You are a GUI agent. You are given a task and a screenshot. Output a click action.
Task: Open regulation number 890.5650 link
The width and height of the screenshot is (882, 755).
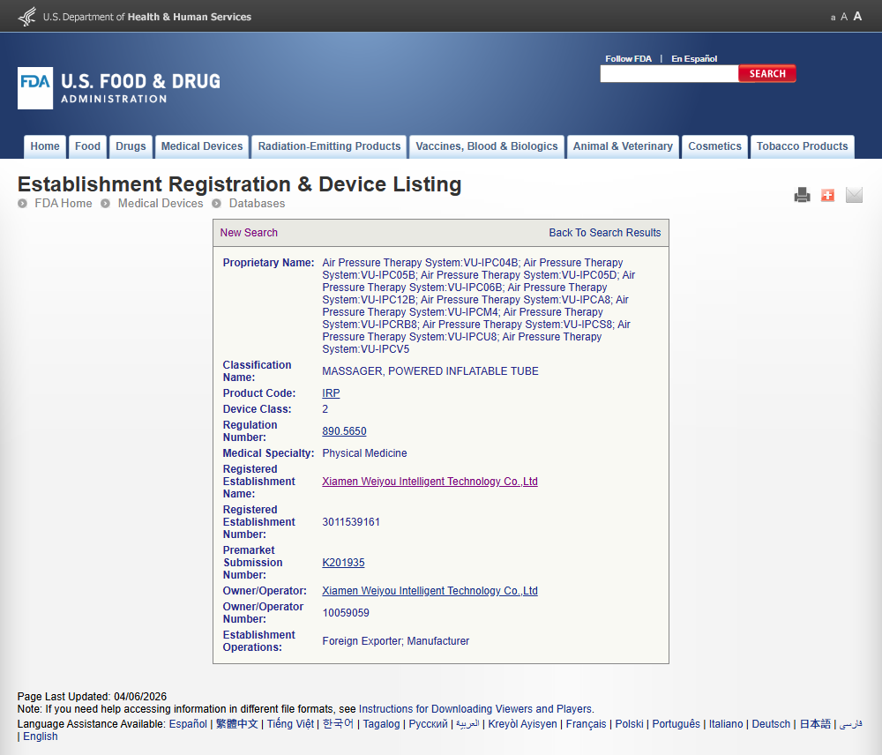(x=344, y=431)
